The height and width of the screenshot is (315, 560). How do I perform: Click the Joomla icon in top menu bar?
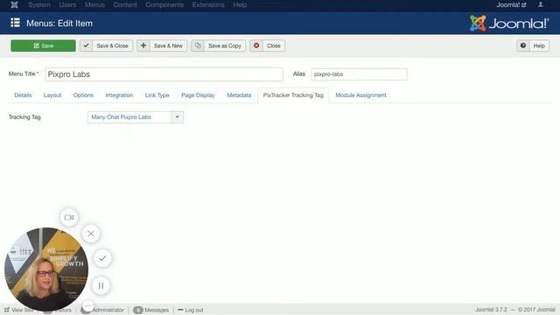click(x=14, y=4)
